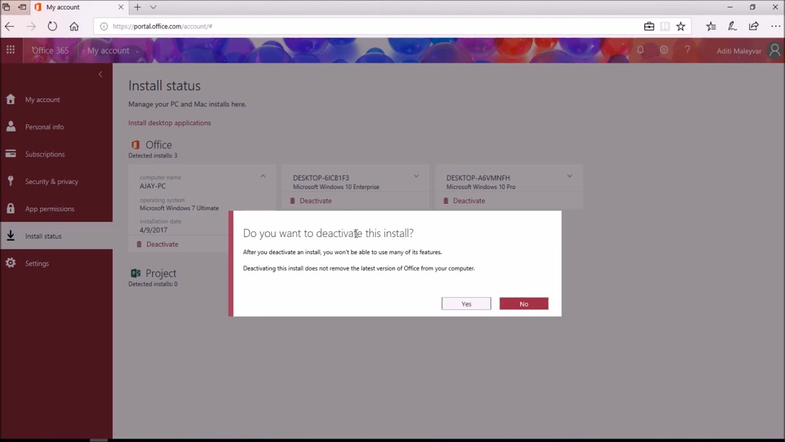Go to My account in sidebar
Screen dimensions: 785x442
pyautogui.click(x=56, y=99)
